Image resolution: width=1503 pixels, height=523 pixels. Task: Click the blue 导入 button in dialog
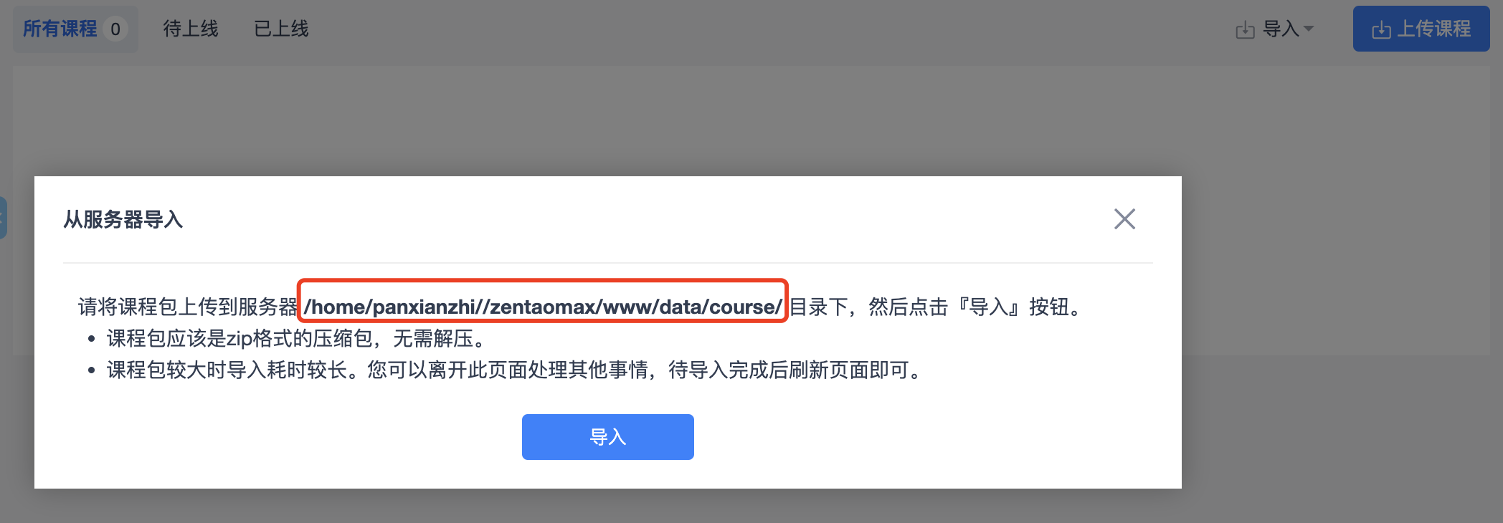coord(608,437)
